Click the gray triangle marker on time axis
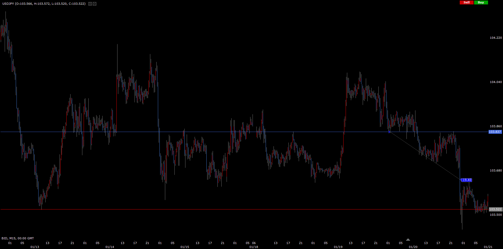Screen dimensions: 503x249 (x=408, y=240)
